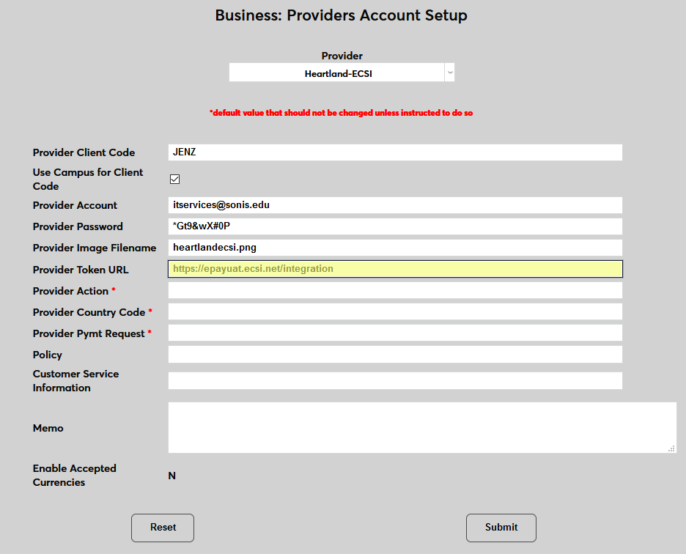Screen dimensions: 686x554
Task: Click inside the Memo text area
Action: pyautogui.click(x=421, y=427)
